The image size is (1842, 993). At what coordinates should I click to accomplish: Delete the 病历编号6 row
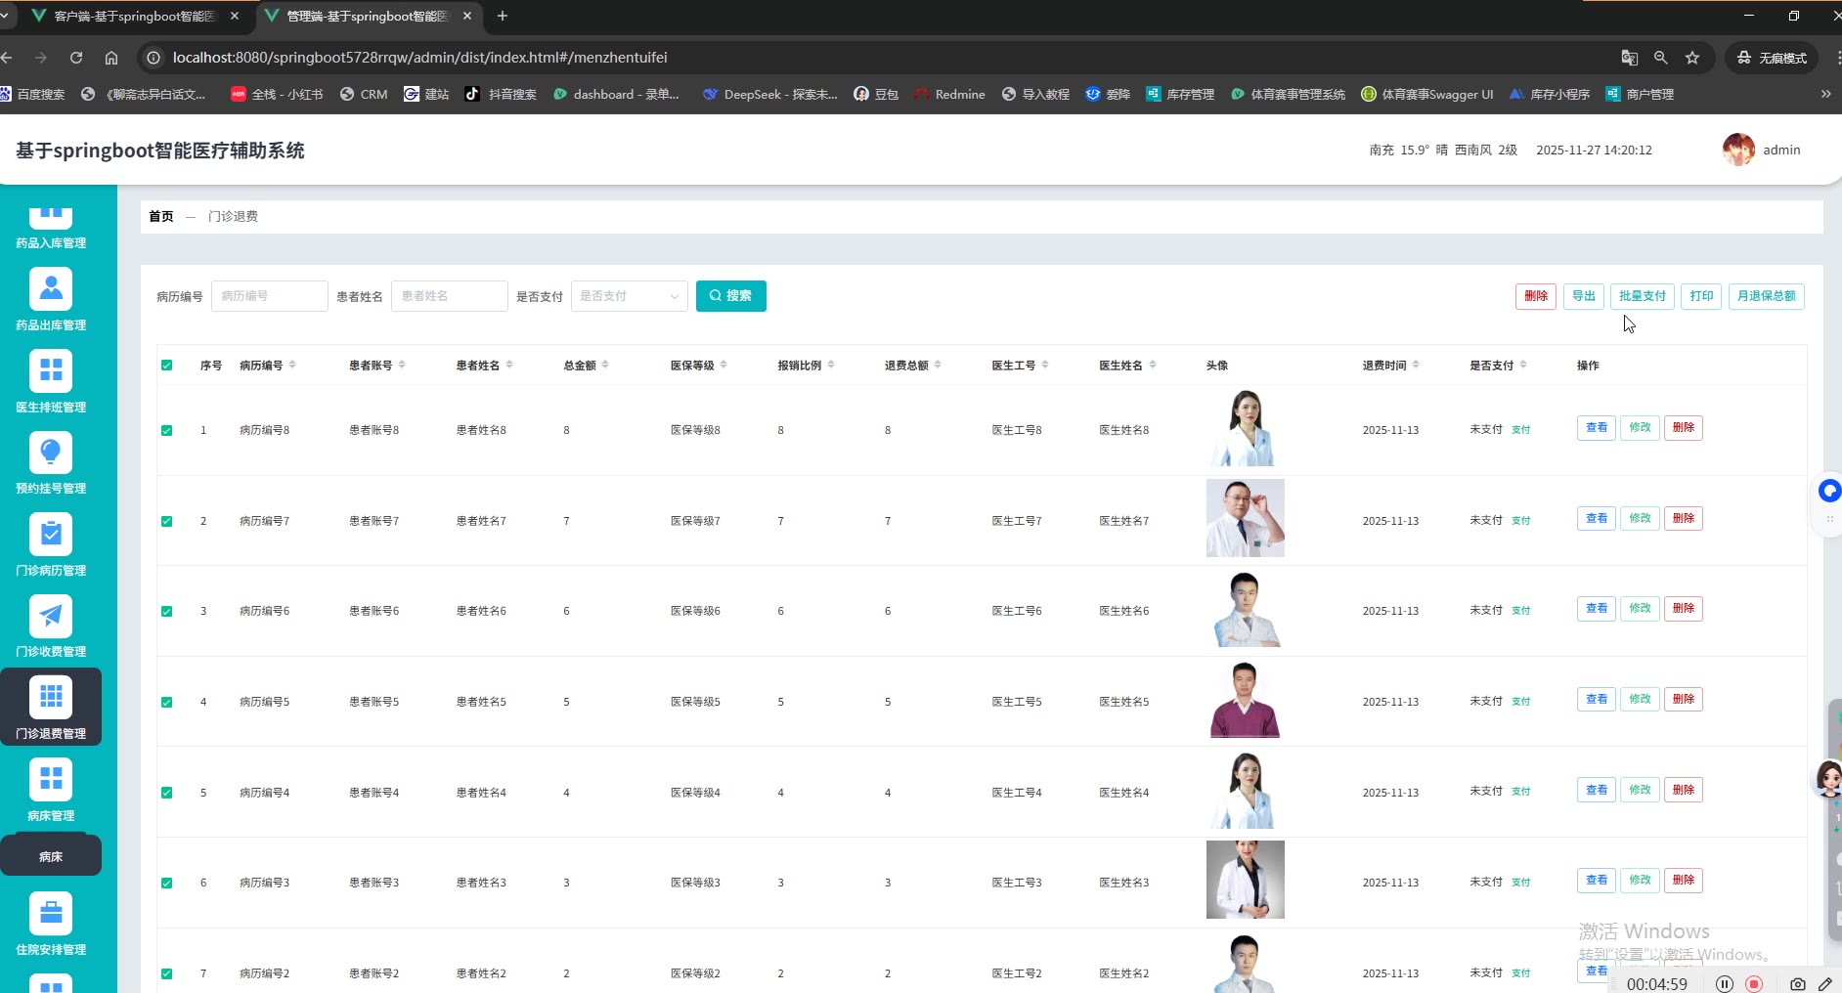1684,609
